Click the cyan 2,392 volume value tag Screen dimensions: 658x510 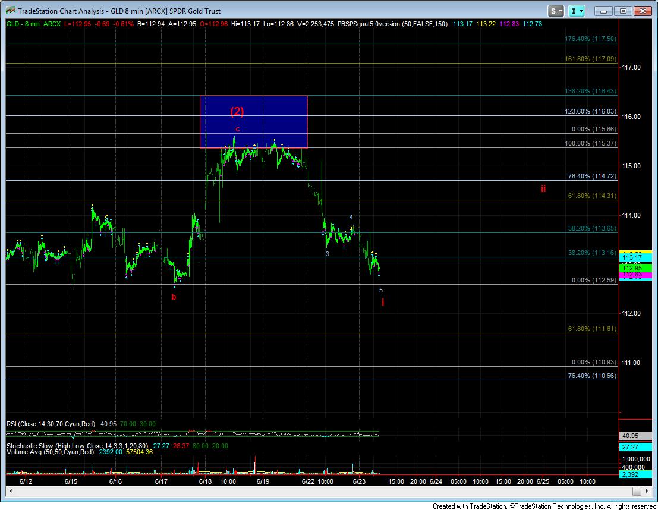(636, 474)
